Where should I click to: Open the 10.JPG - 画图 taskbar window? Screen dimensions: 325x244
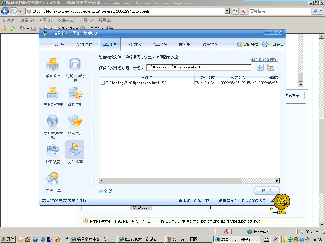189,239
